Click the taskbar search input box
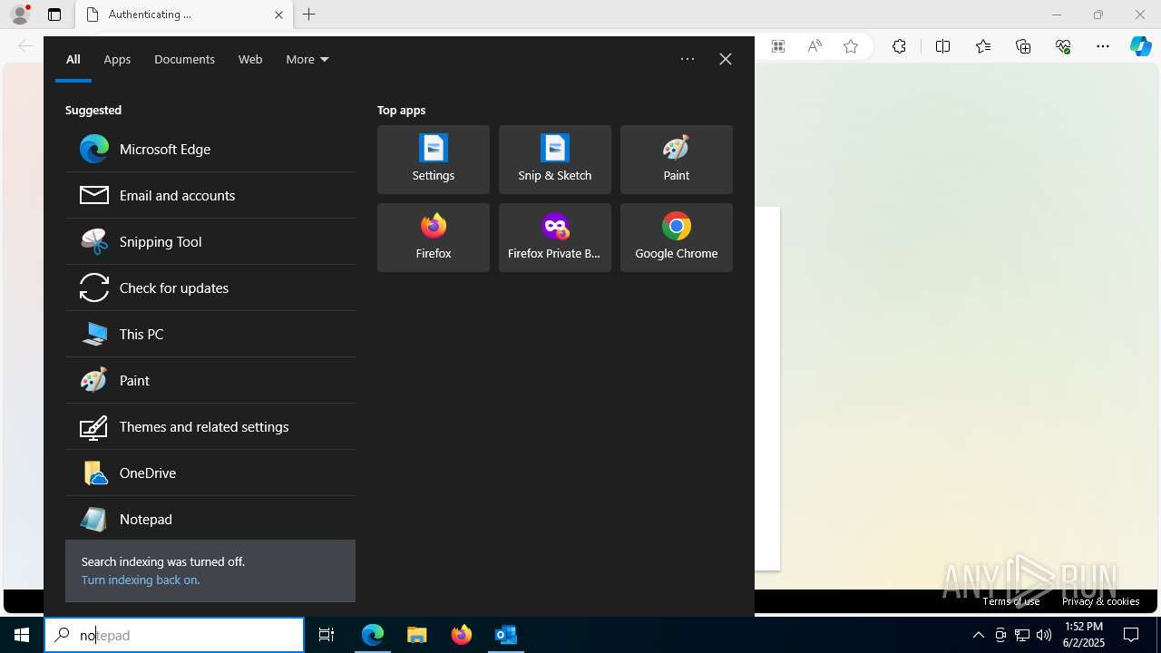Viewport: 1161px width, 653px height. click(x=174, y=635)
